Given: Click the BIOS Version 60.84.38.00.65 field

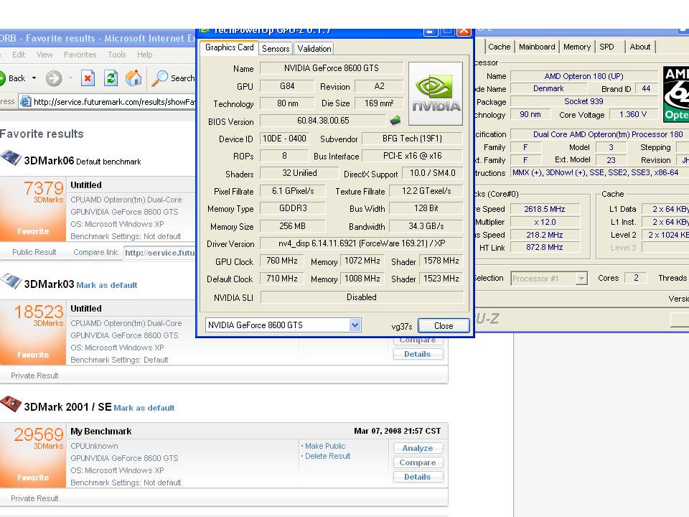Looking at the screenshot, I should [323, 121].
